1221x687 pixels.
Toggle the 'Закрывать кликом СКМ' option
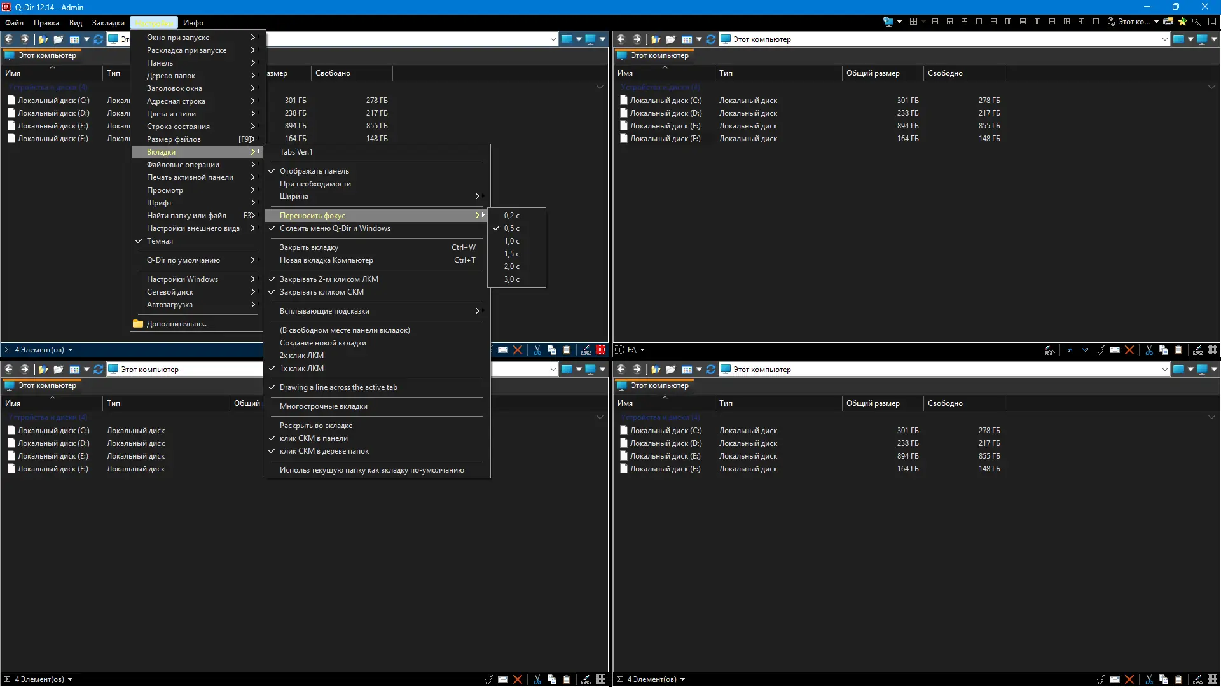click(321, 292)
